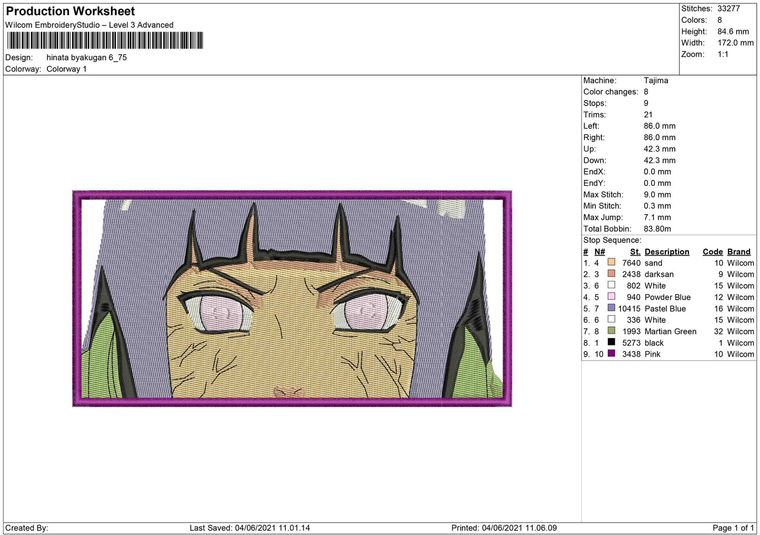Click the Width value 172.0 mm
Viewport: 760px width, 535px height.
pos(735,43)
